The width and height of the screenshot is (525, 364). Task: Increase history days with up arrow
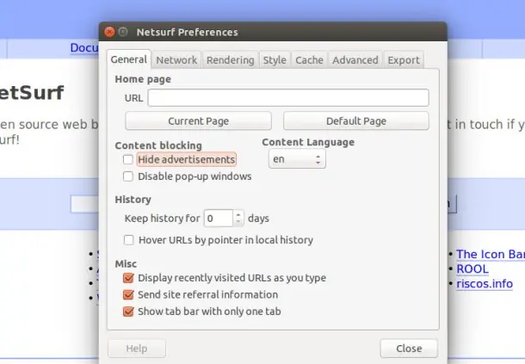point(238,214)
